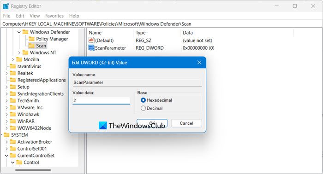Screen dimensions: 323x174
Task: Expand the WinRAR tree node
Action: click(6, 121)
